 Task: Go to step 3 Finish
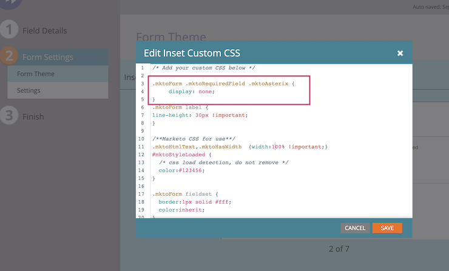(x=33, y=117)
